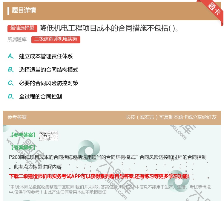The image size is (224, 201).
Task: Click the explanation text starting with P268
Action: point(108,157)
